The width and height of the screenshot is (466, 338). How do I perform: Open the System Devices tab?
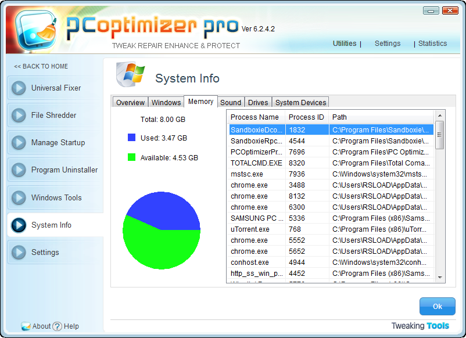point(300,102)
